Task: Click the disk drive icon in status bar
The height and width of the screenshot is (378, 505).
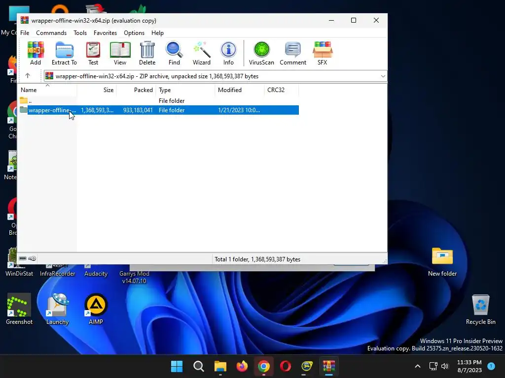Action: click(23, 258)
